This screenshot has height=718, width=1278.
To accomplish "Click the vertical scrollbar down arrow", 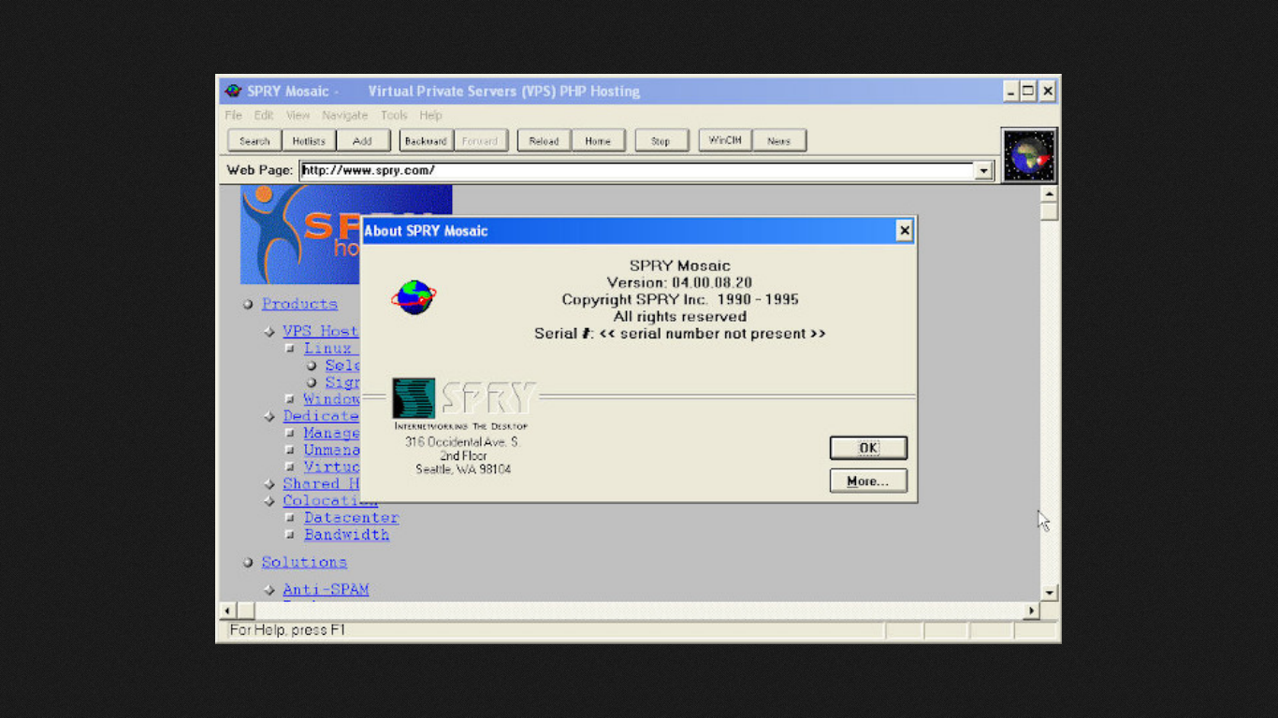I will [x=1049, y=593].
